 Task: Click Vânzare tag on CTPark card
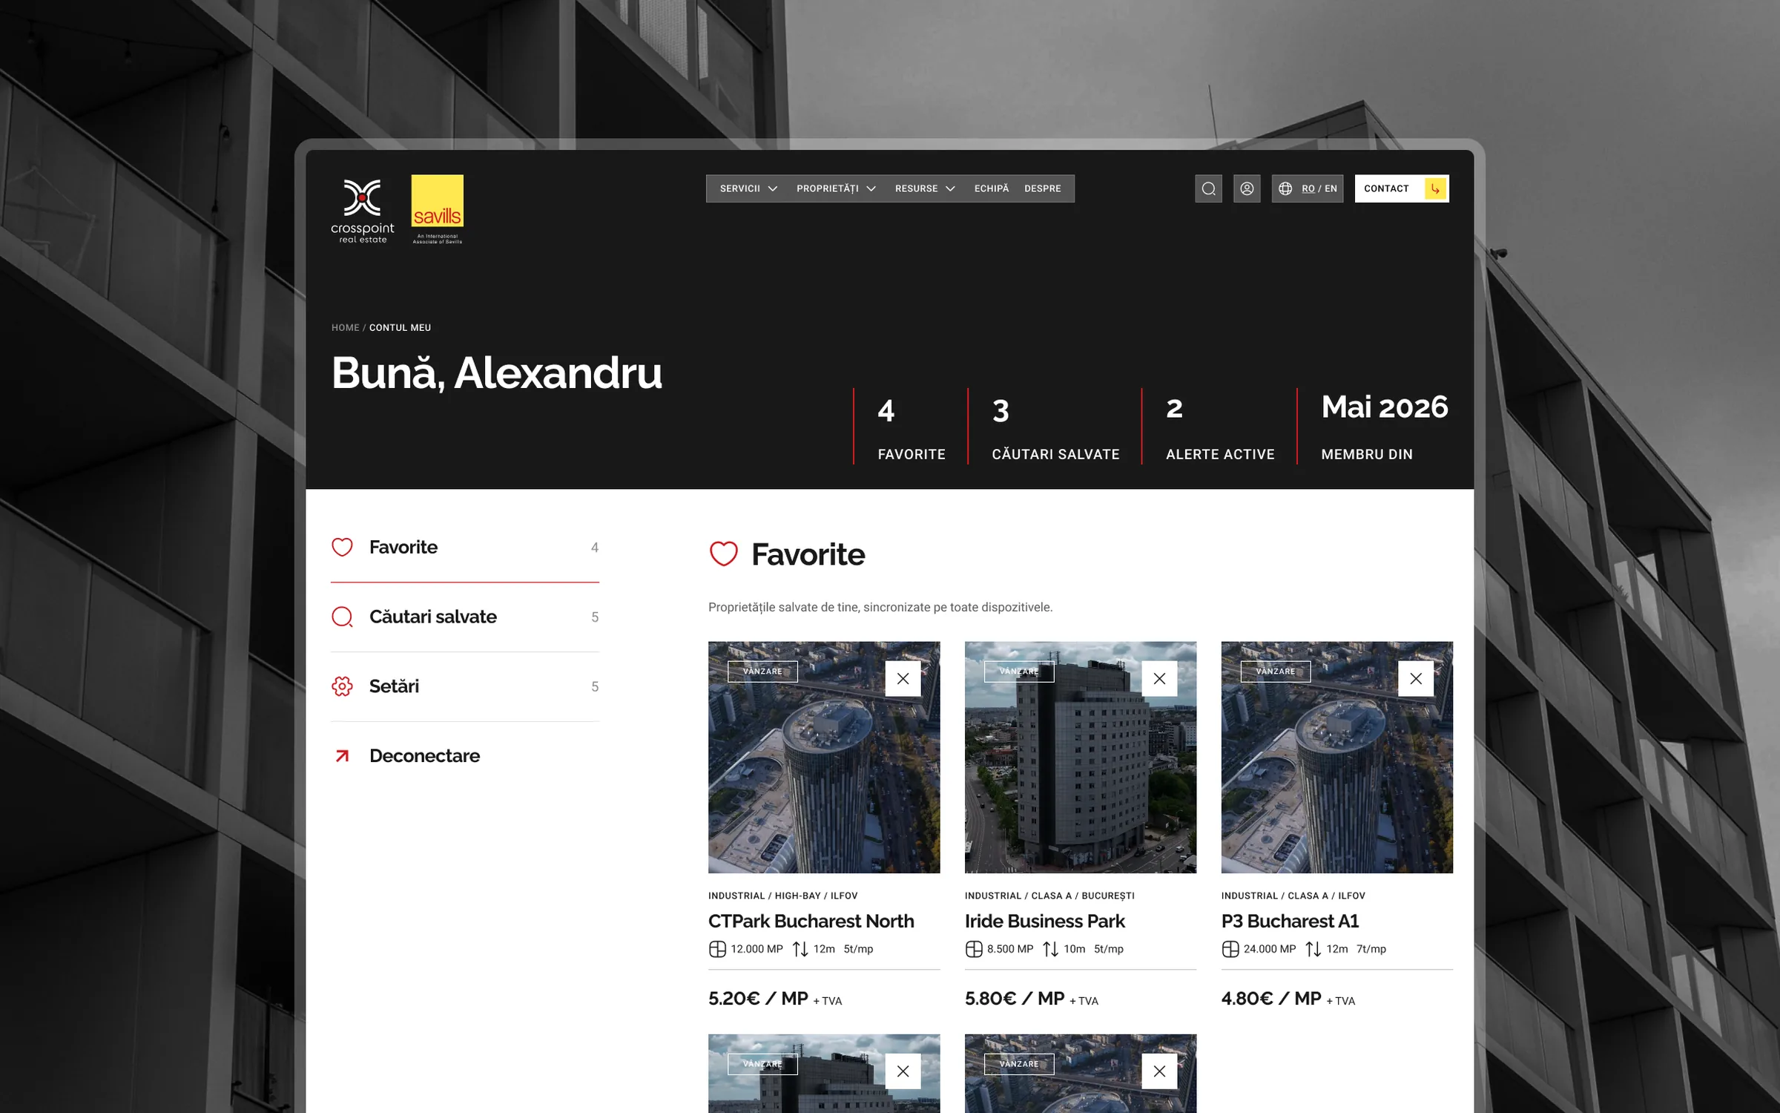762,672
